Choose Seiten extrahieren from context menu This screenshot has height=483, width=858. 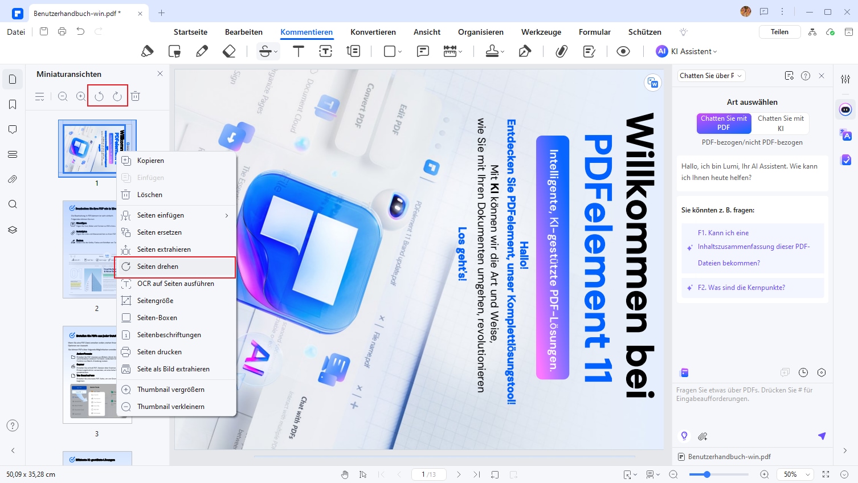click(x=177, y=249)
